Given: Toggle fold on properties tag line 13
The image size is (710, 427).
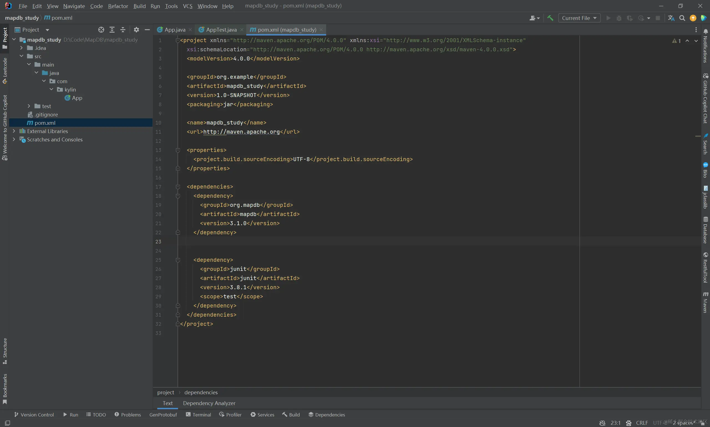Looking at the screenshot, I should coord(178,150).
